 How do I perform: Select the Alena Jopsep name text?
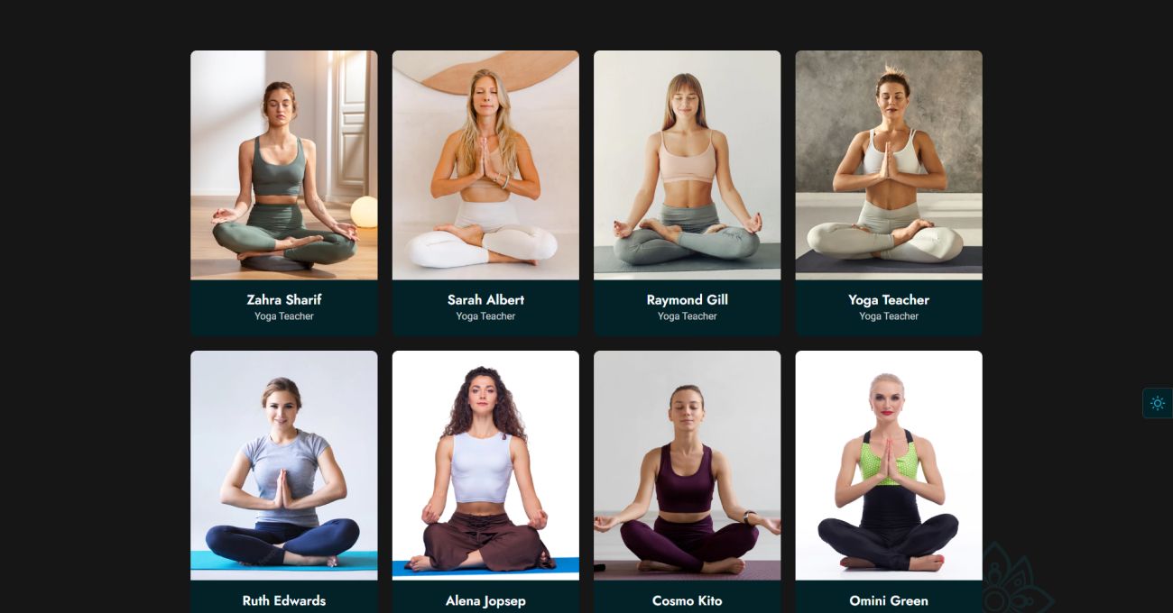485,600
